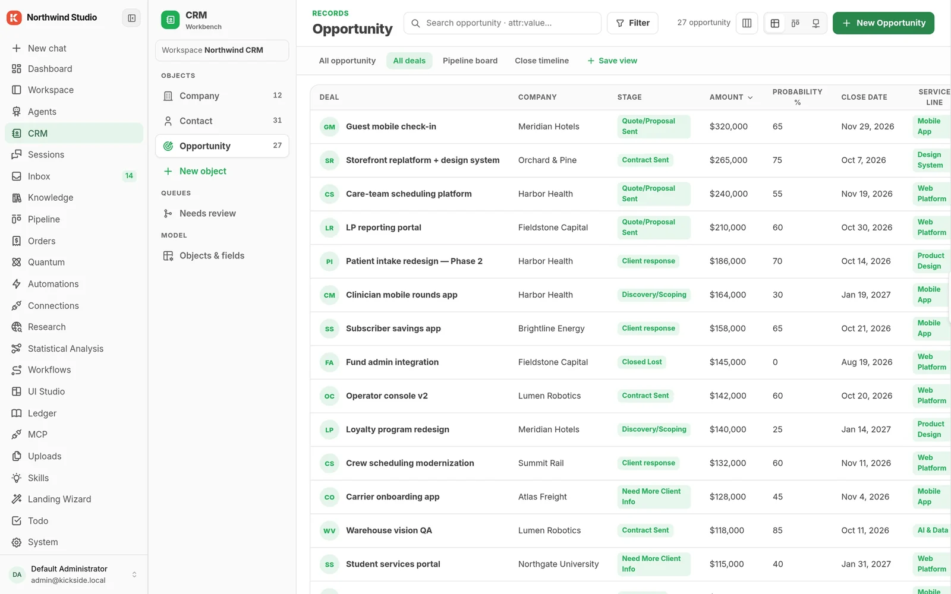Open the Opportunity object list
This screenshot has width=951, height=594.
(222, 146)
